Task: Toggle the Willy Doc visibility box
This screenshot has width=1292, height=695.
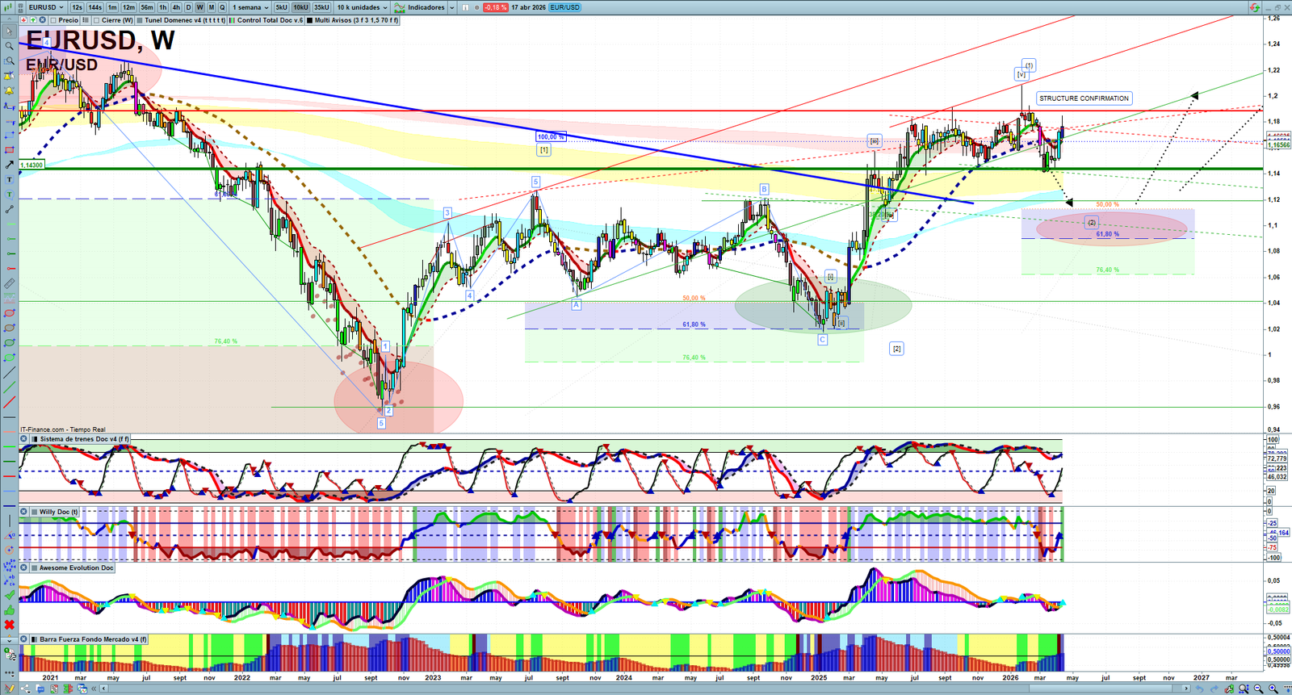Action: click(x=35, y=512)
